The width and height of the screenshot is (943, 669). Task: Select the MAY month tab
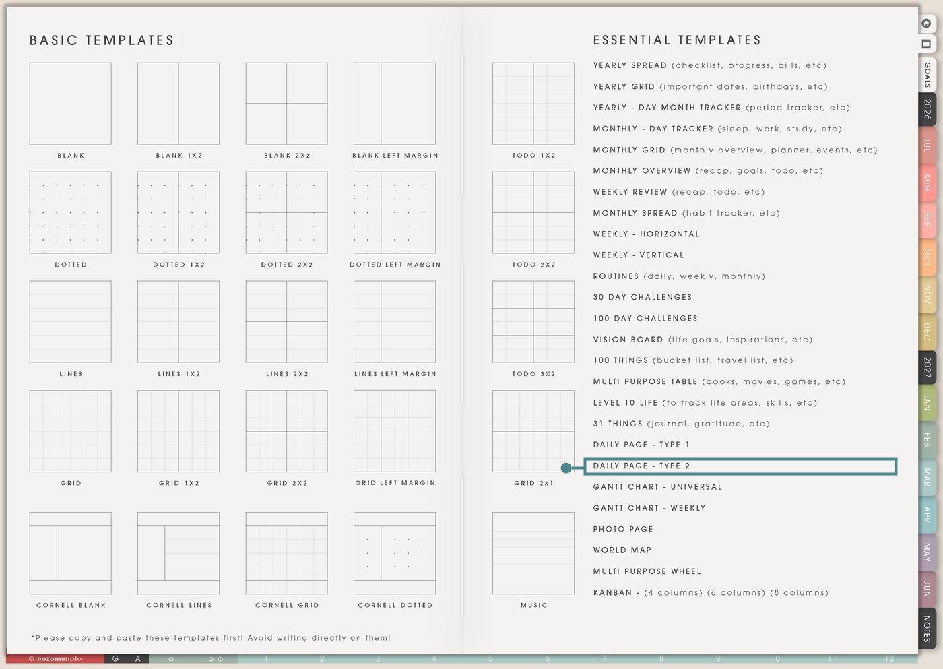click(927, 552)
